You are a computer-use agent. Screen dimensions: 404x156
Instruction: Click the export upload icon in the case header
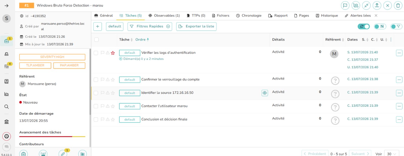pos(377,5)
